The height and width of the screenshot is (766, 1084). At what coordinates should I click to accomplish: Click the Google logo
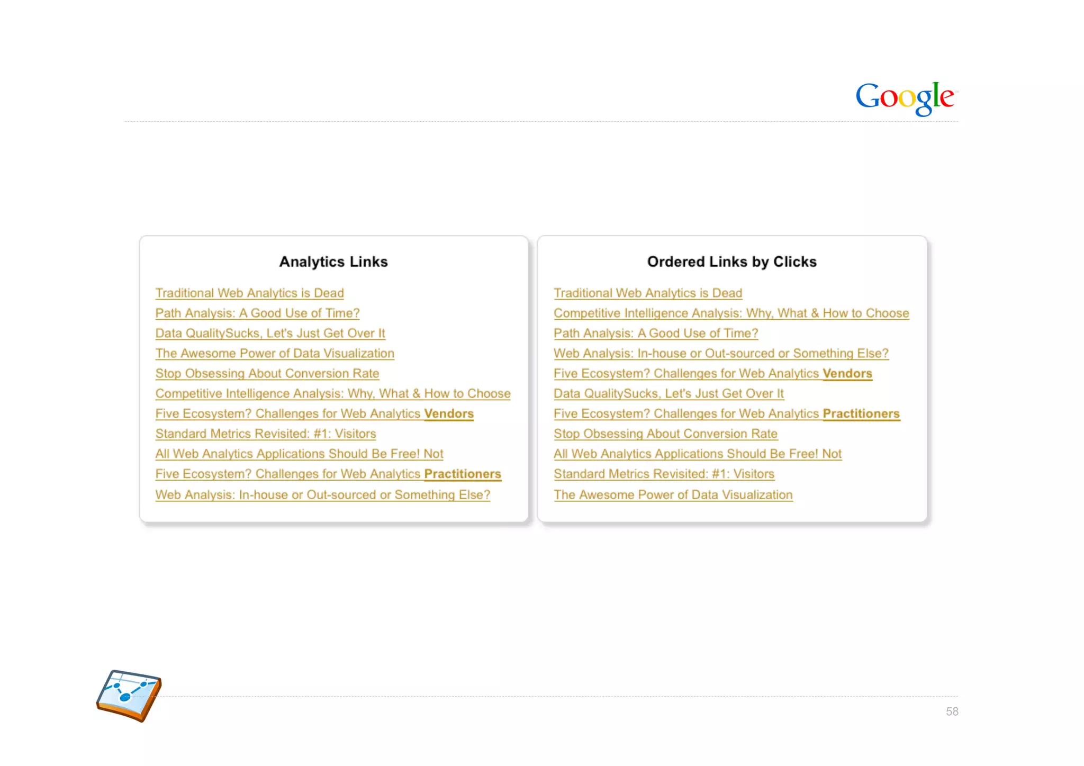[907, 98]
